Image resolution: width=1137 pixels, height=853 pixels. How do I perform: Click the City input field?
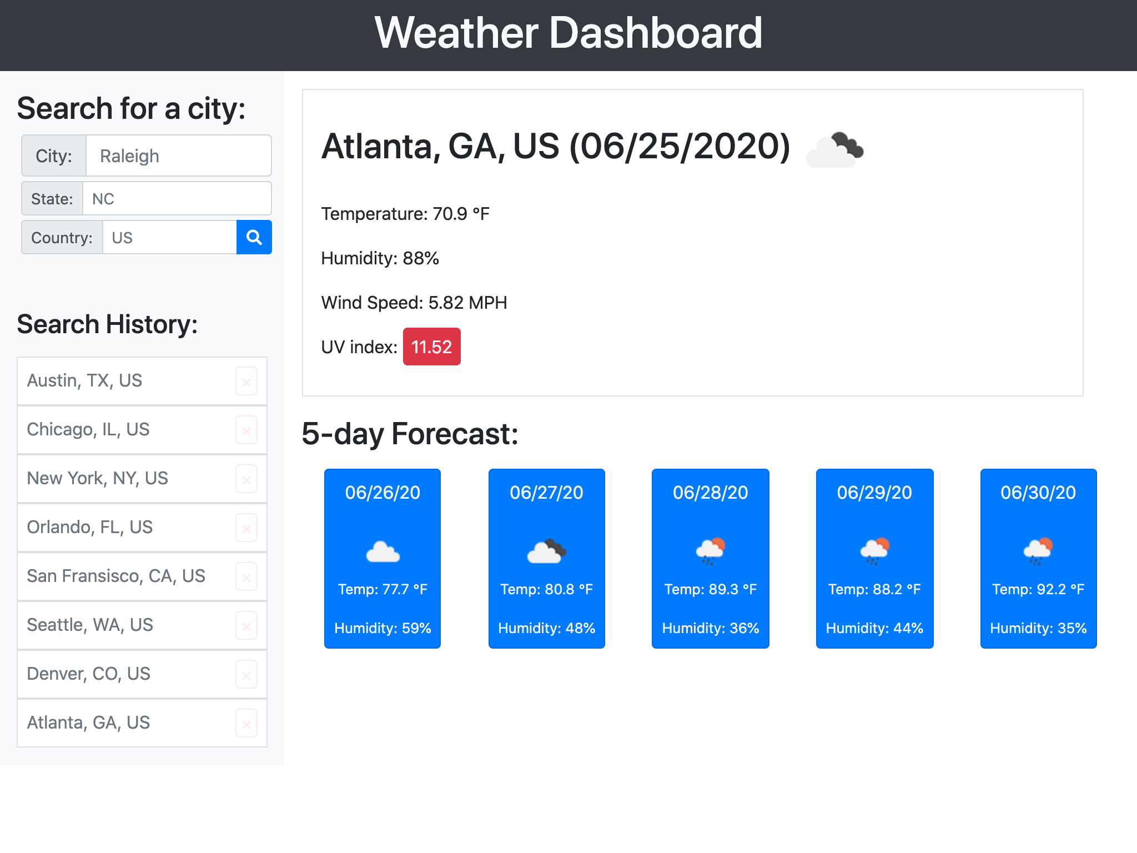point(177,156)
